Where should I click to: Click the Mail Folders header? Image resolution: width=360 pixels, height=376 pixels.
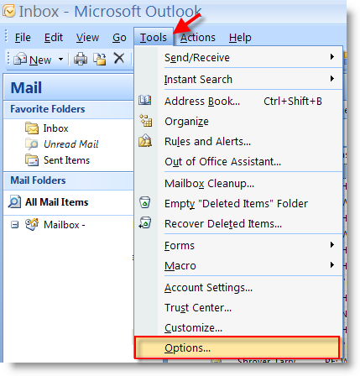click(69, 180)
